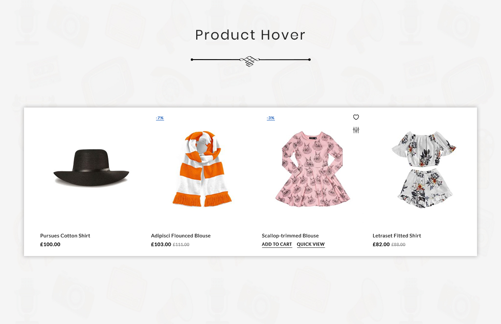Open the orange striped scarf image
The width and height of the screenshot is (501, 324).
[x=202, y=169]
